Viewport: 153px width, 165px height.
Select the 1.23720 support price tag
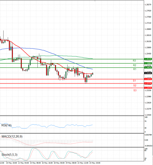pyautogui.click(x=148, y=83)
